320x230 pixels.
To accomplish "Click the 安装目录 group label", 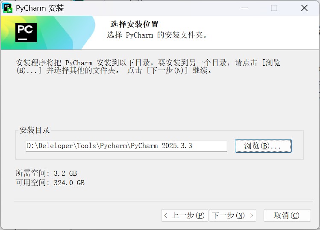I will click(x=35, y=130).
